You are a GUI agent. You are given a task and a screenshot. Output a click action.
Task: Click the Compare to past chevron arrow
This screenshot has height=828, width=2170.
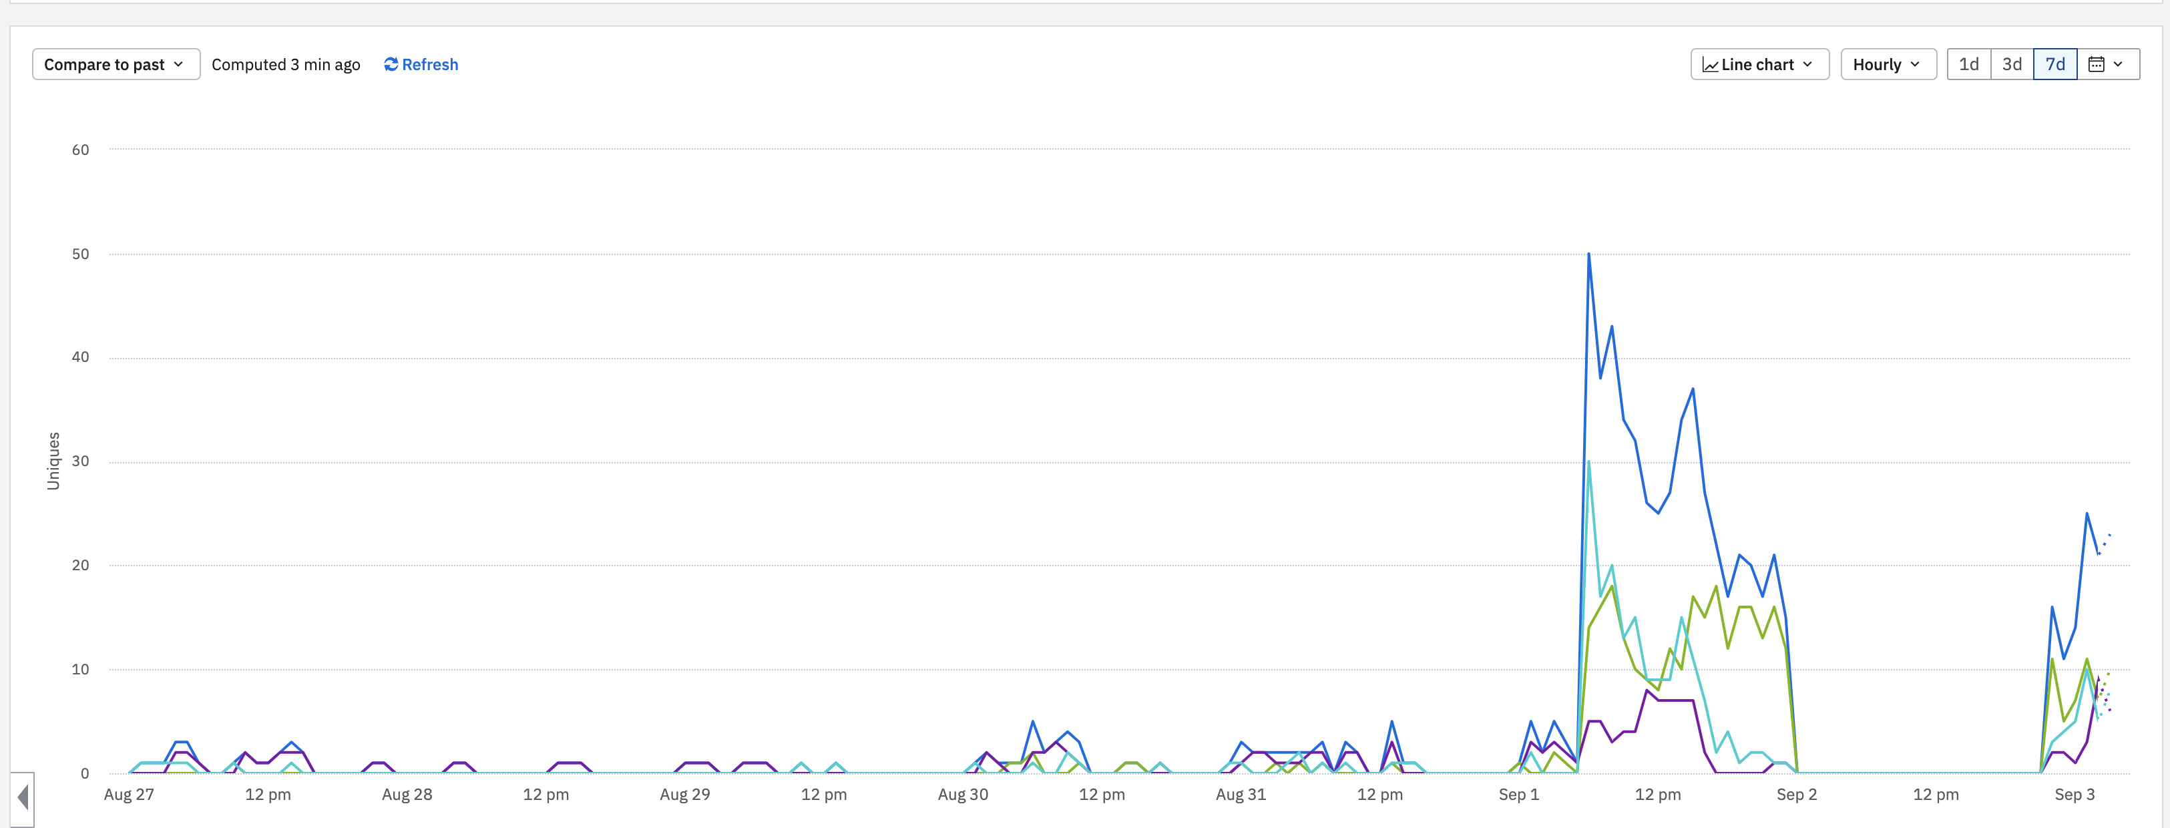click(178, 65)
